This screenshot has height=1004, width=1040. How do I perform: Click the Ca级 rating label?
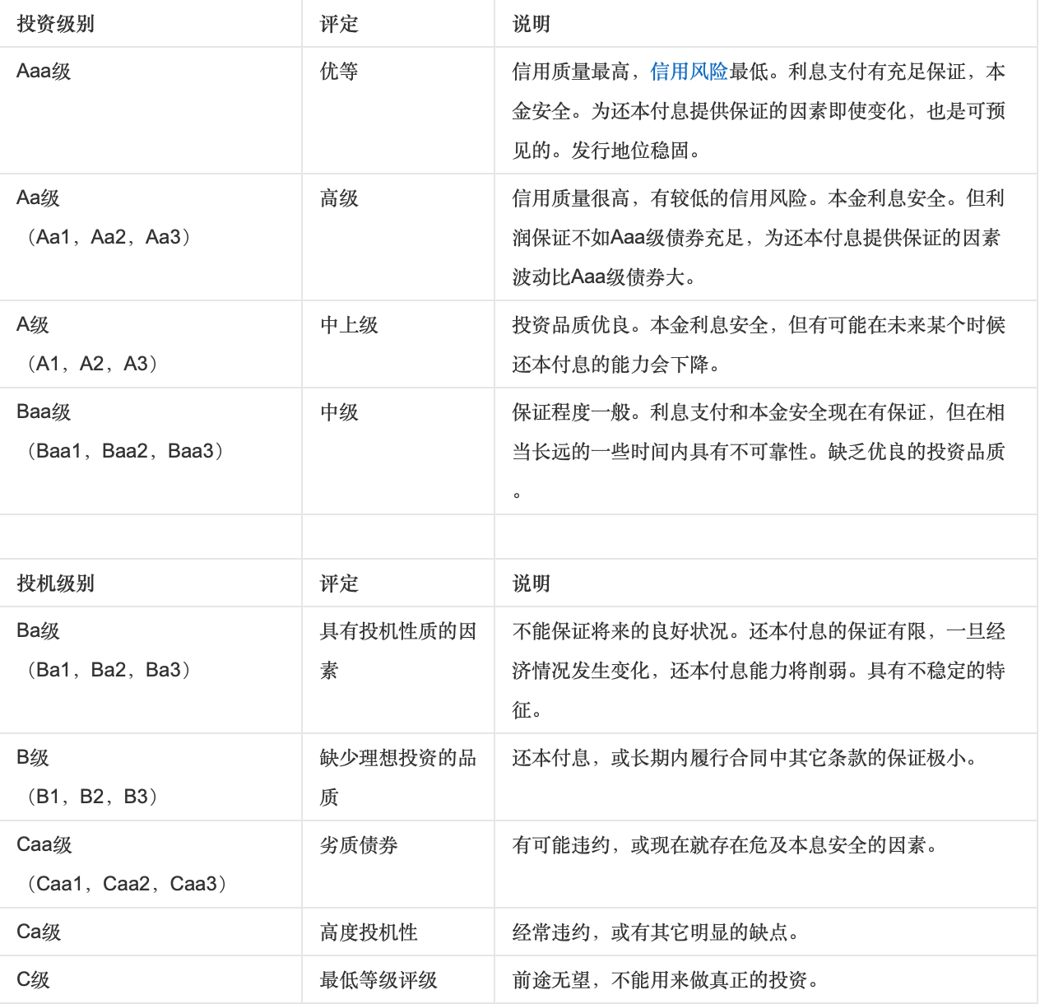[x=39, y=932]
